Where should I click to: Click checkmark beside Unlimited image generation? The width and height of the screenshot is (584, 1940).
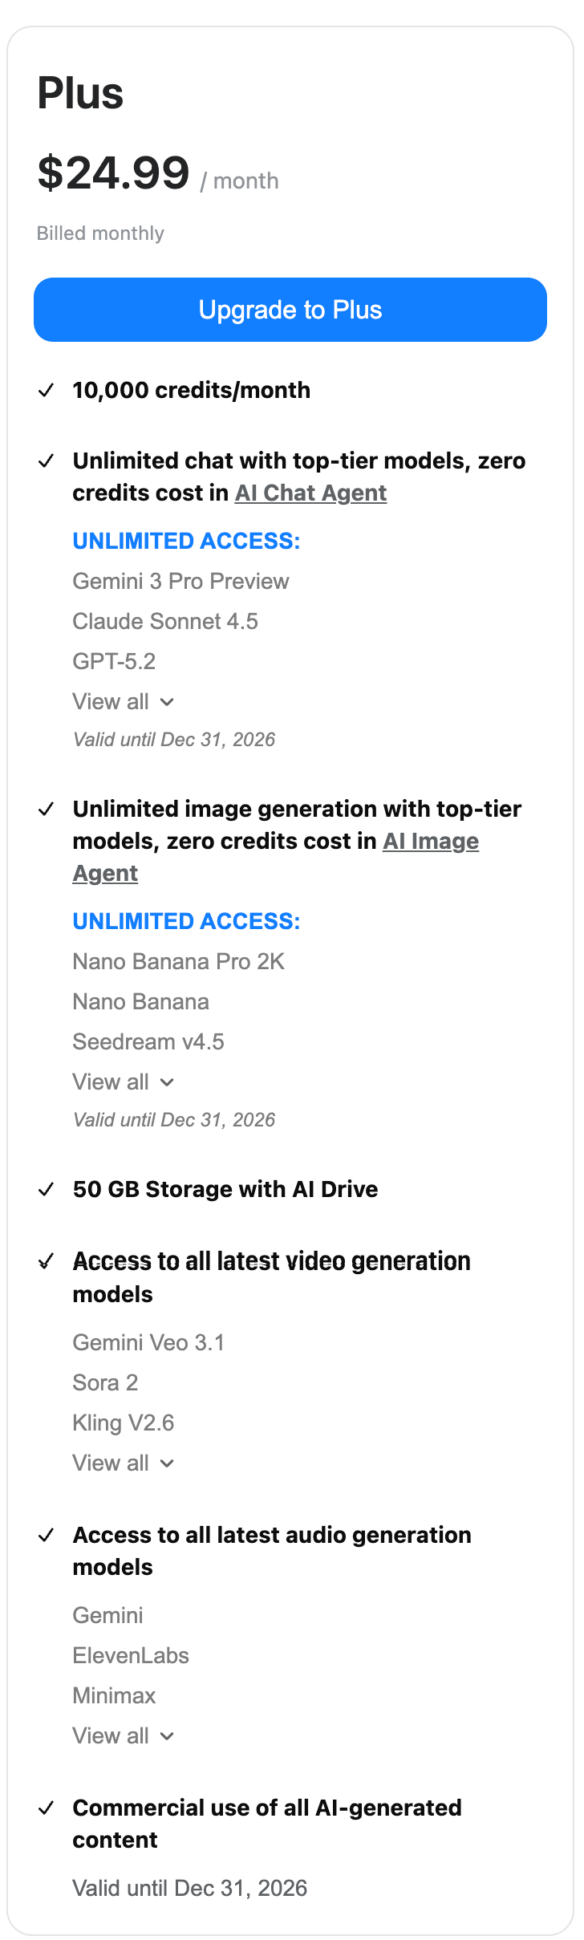(47, 810)
